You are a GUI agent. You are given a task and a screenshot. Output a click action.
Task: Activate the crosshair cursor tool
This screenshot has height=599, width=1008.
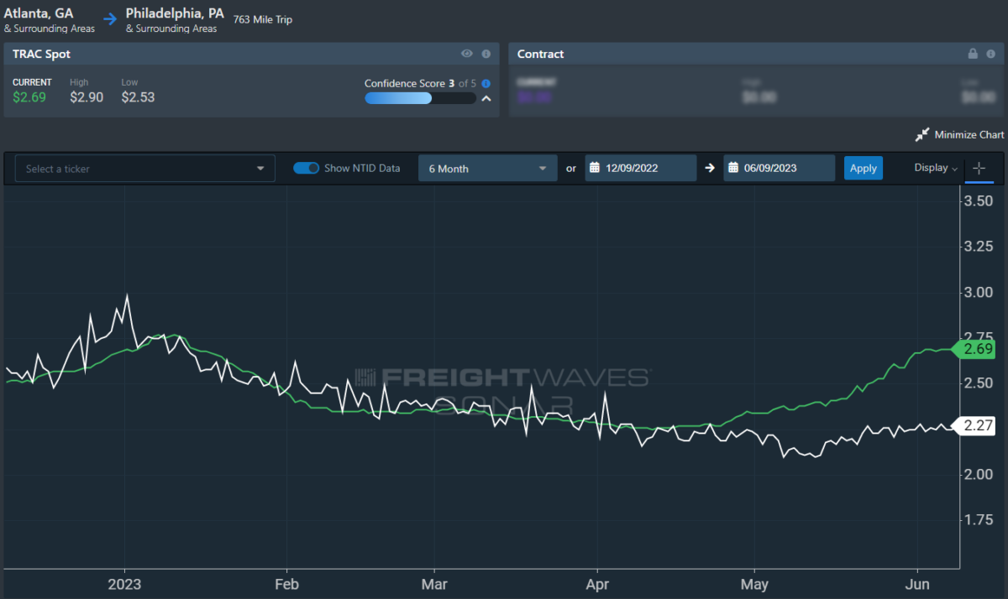pos(979,169)
